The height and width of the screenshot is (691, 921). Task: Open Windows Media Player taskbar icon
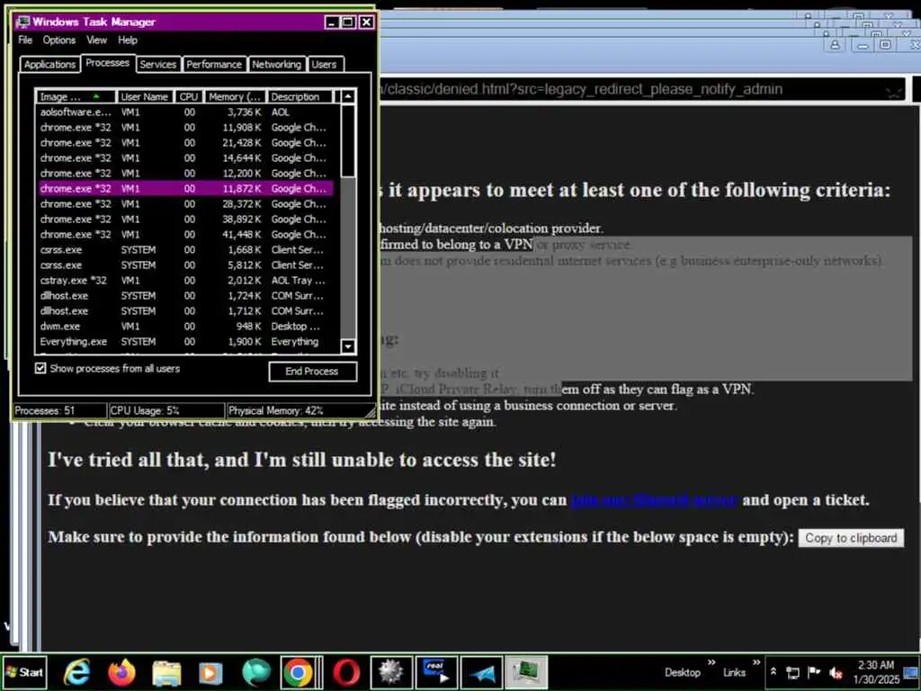pyautogui.click(x=210, y=672)
